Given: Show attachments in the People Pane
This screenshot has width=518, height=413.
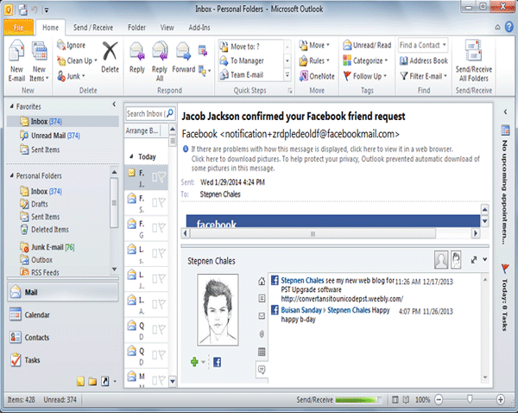Looking at the screenshot, I should click(x=262, y=334).
